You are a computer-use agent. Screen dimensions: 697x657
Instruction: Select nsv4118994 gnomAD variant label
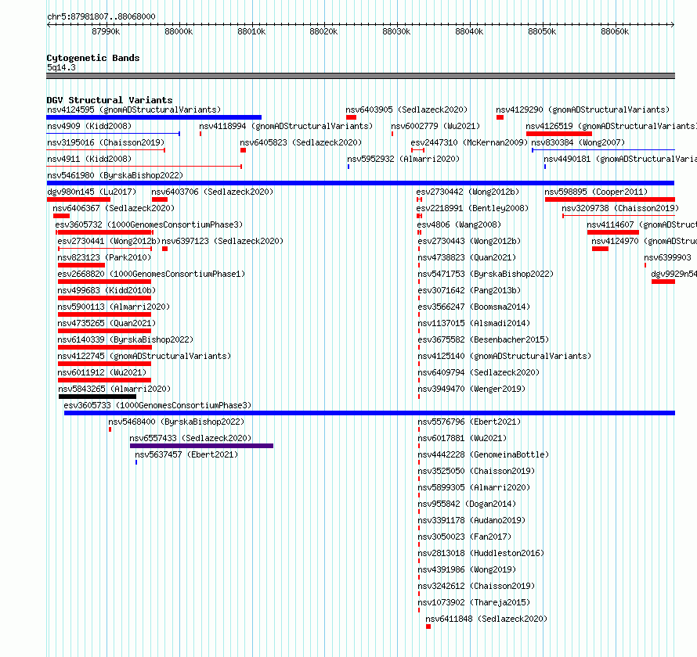286,126
